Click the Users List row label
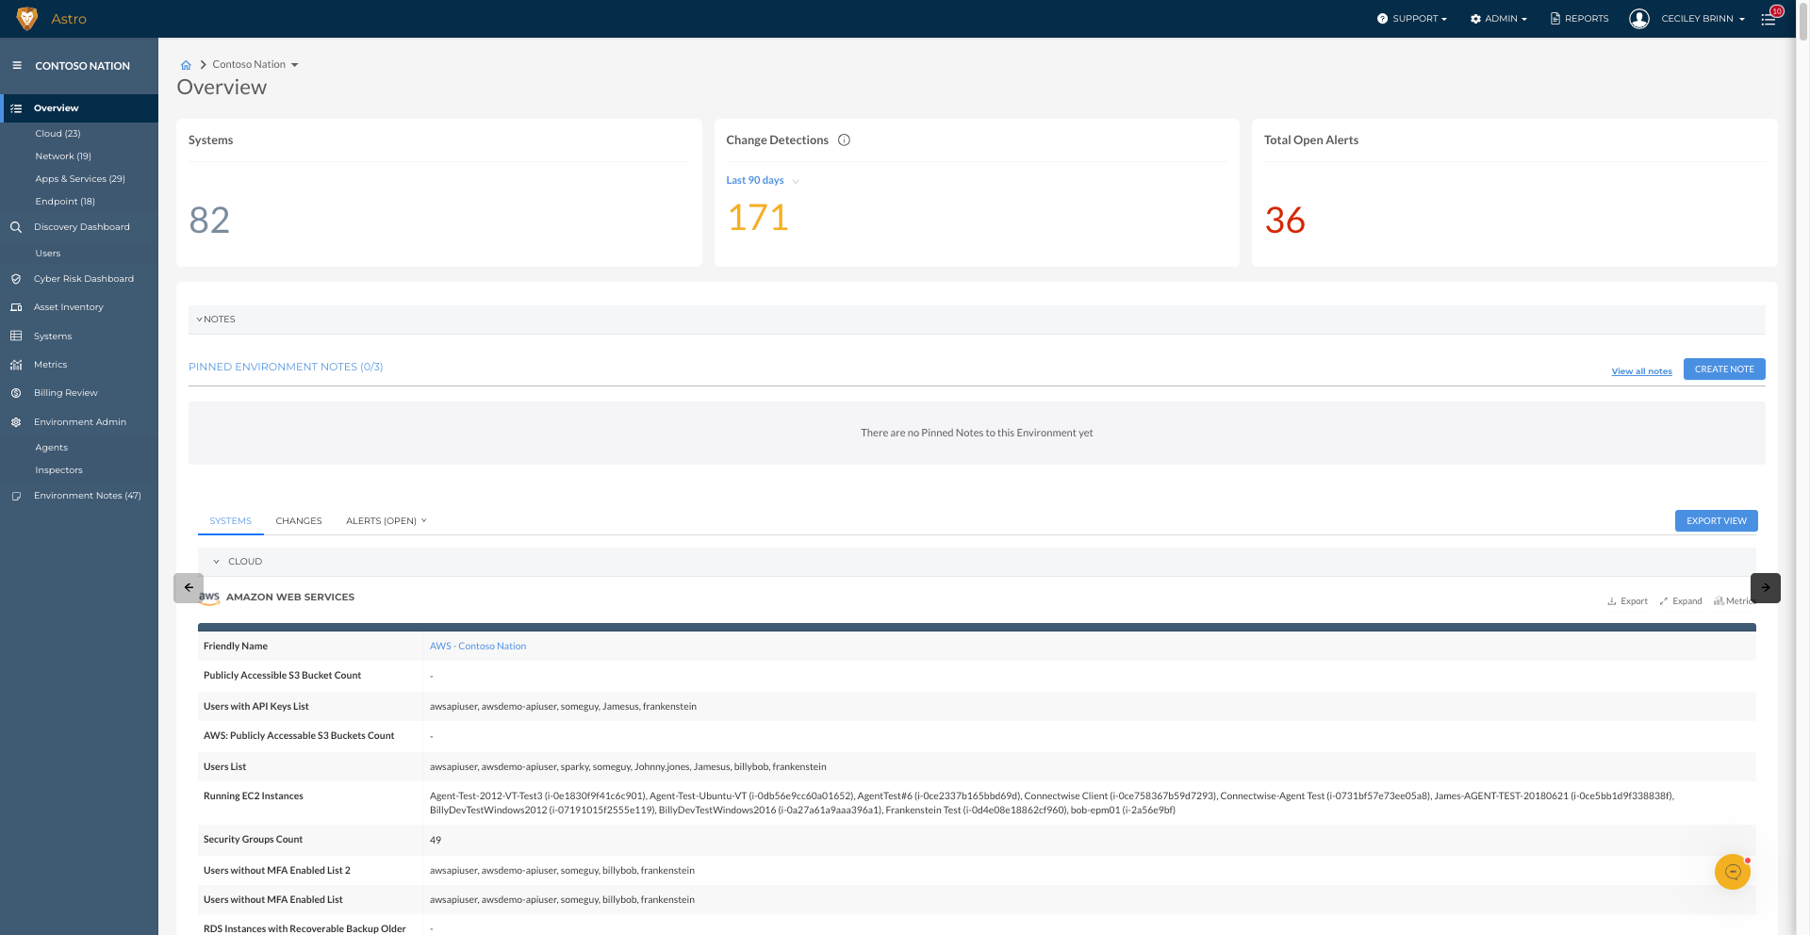The image size is (1810, 935). click(x=225, y=767)
